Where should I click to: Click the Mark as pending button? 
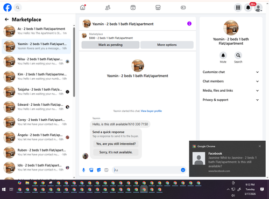click(110, 45)
